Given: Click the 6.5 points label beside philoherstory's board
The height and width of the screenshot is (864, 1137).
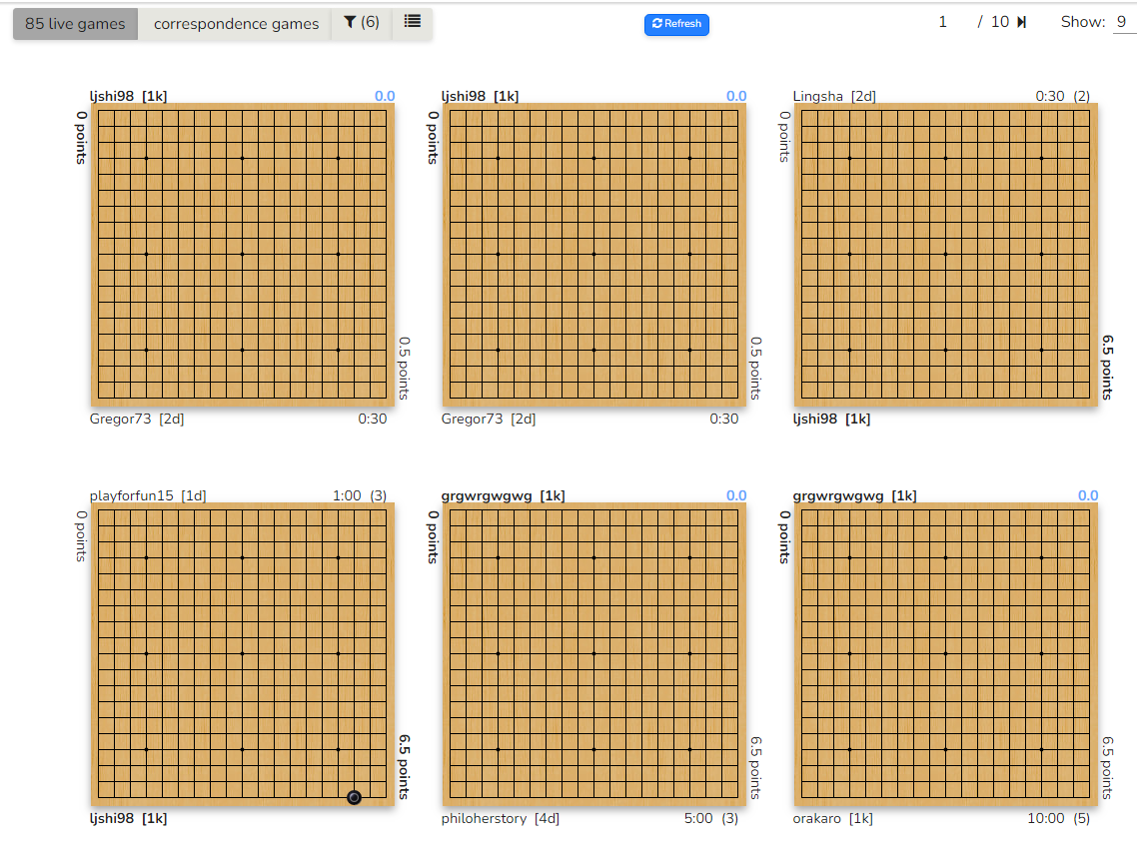Looking at the screenshot, I should point(755,767).
